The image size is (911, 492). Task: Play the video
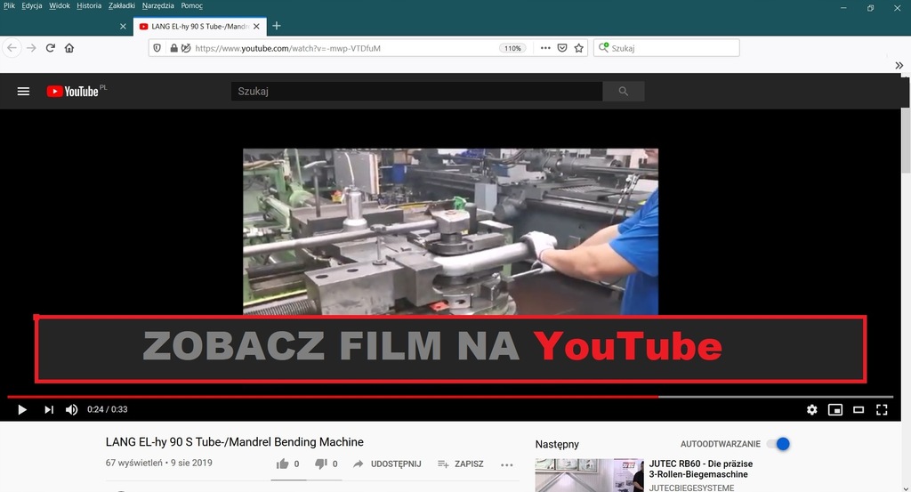22,409
